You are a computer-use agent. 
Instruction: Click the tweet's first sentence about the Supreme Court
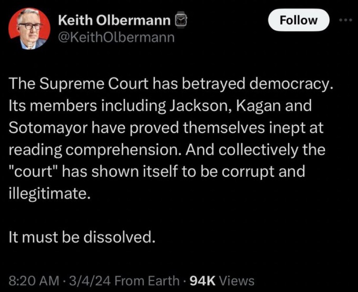pos(170,84)
